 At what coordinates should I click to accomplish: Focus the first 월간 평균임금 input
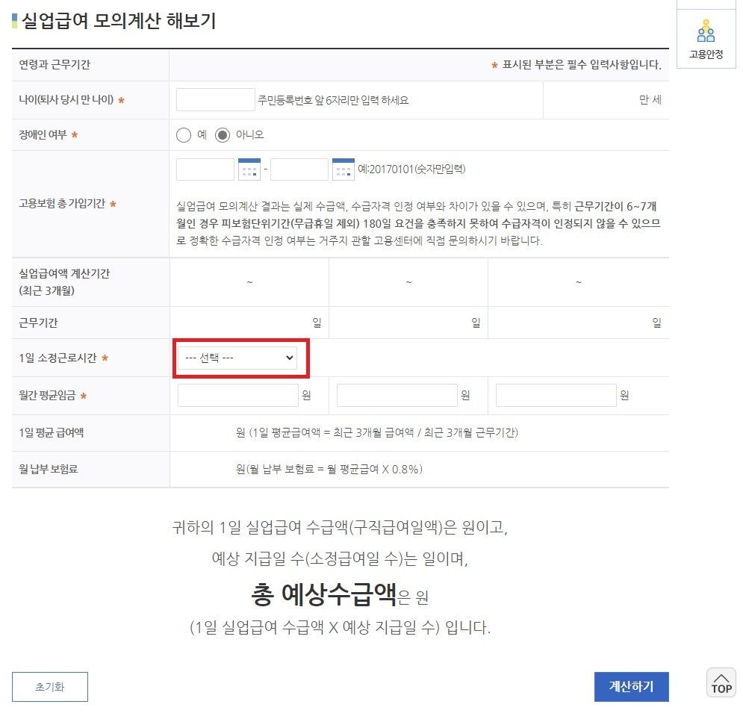[x=237, y=396]
